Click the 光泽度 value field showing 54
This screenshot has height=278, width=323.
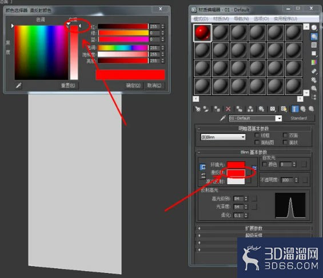[x=238, y=206]
